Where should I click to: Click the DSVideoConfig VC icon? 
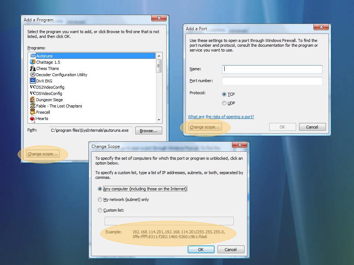click(33, 93)
